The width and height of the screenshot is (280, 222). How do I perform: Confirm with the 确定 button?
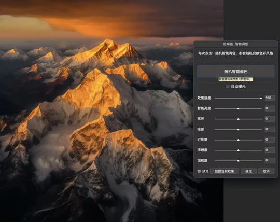click(248, 171)
